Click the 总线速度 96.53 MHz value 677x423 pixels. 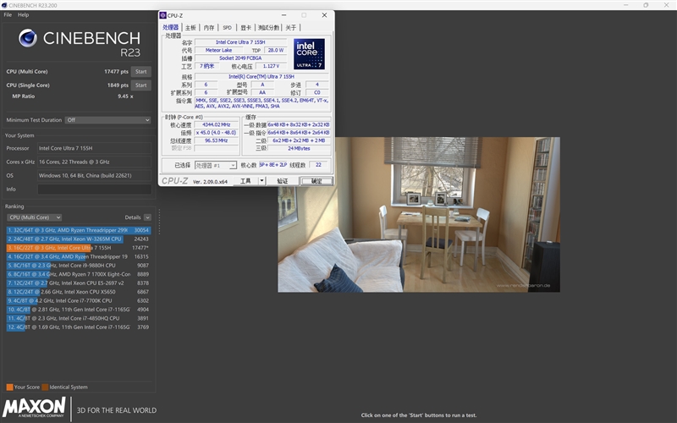(217, 140)
